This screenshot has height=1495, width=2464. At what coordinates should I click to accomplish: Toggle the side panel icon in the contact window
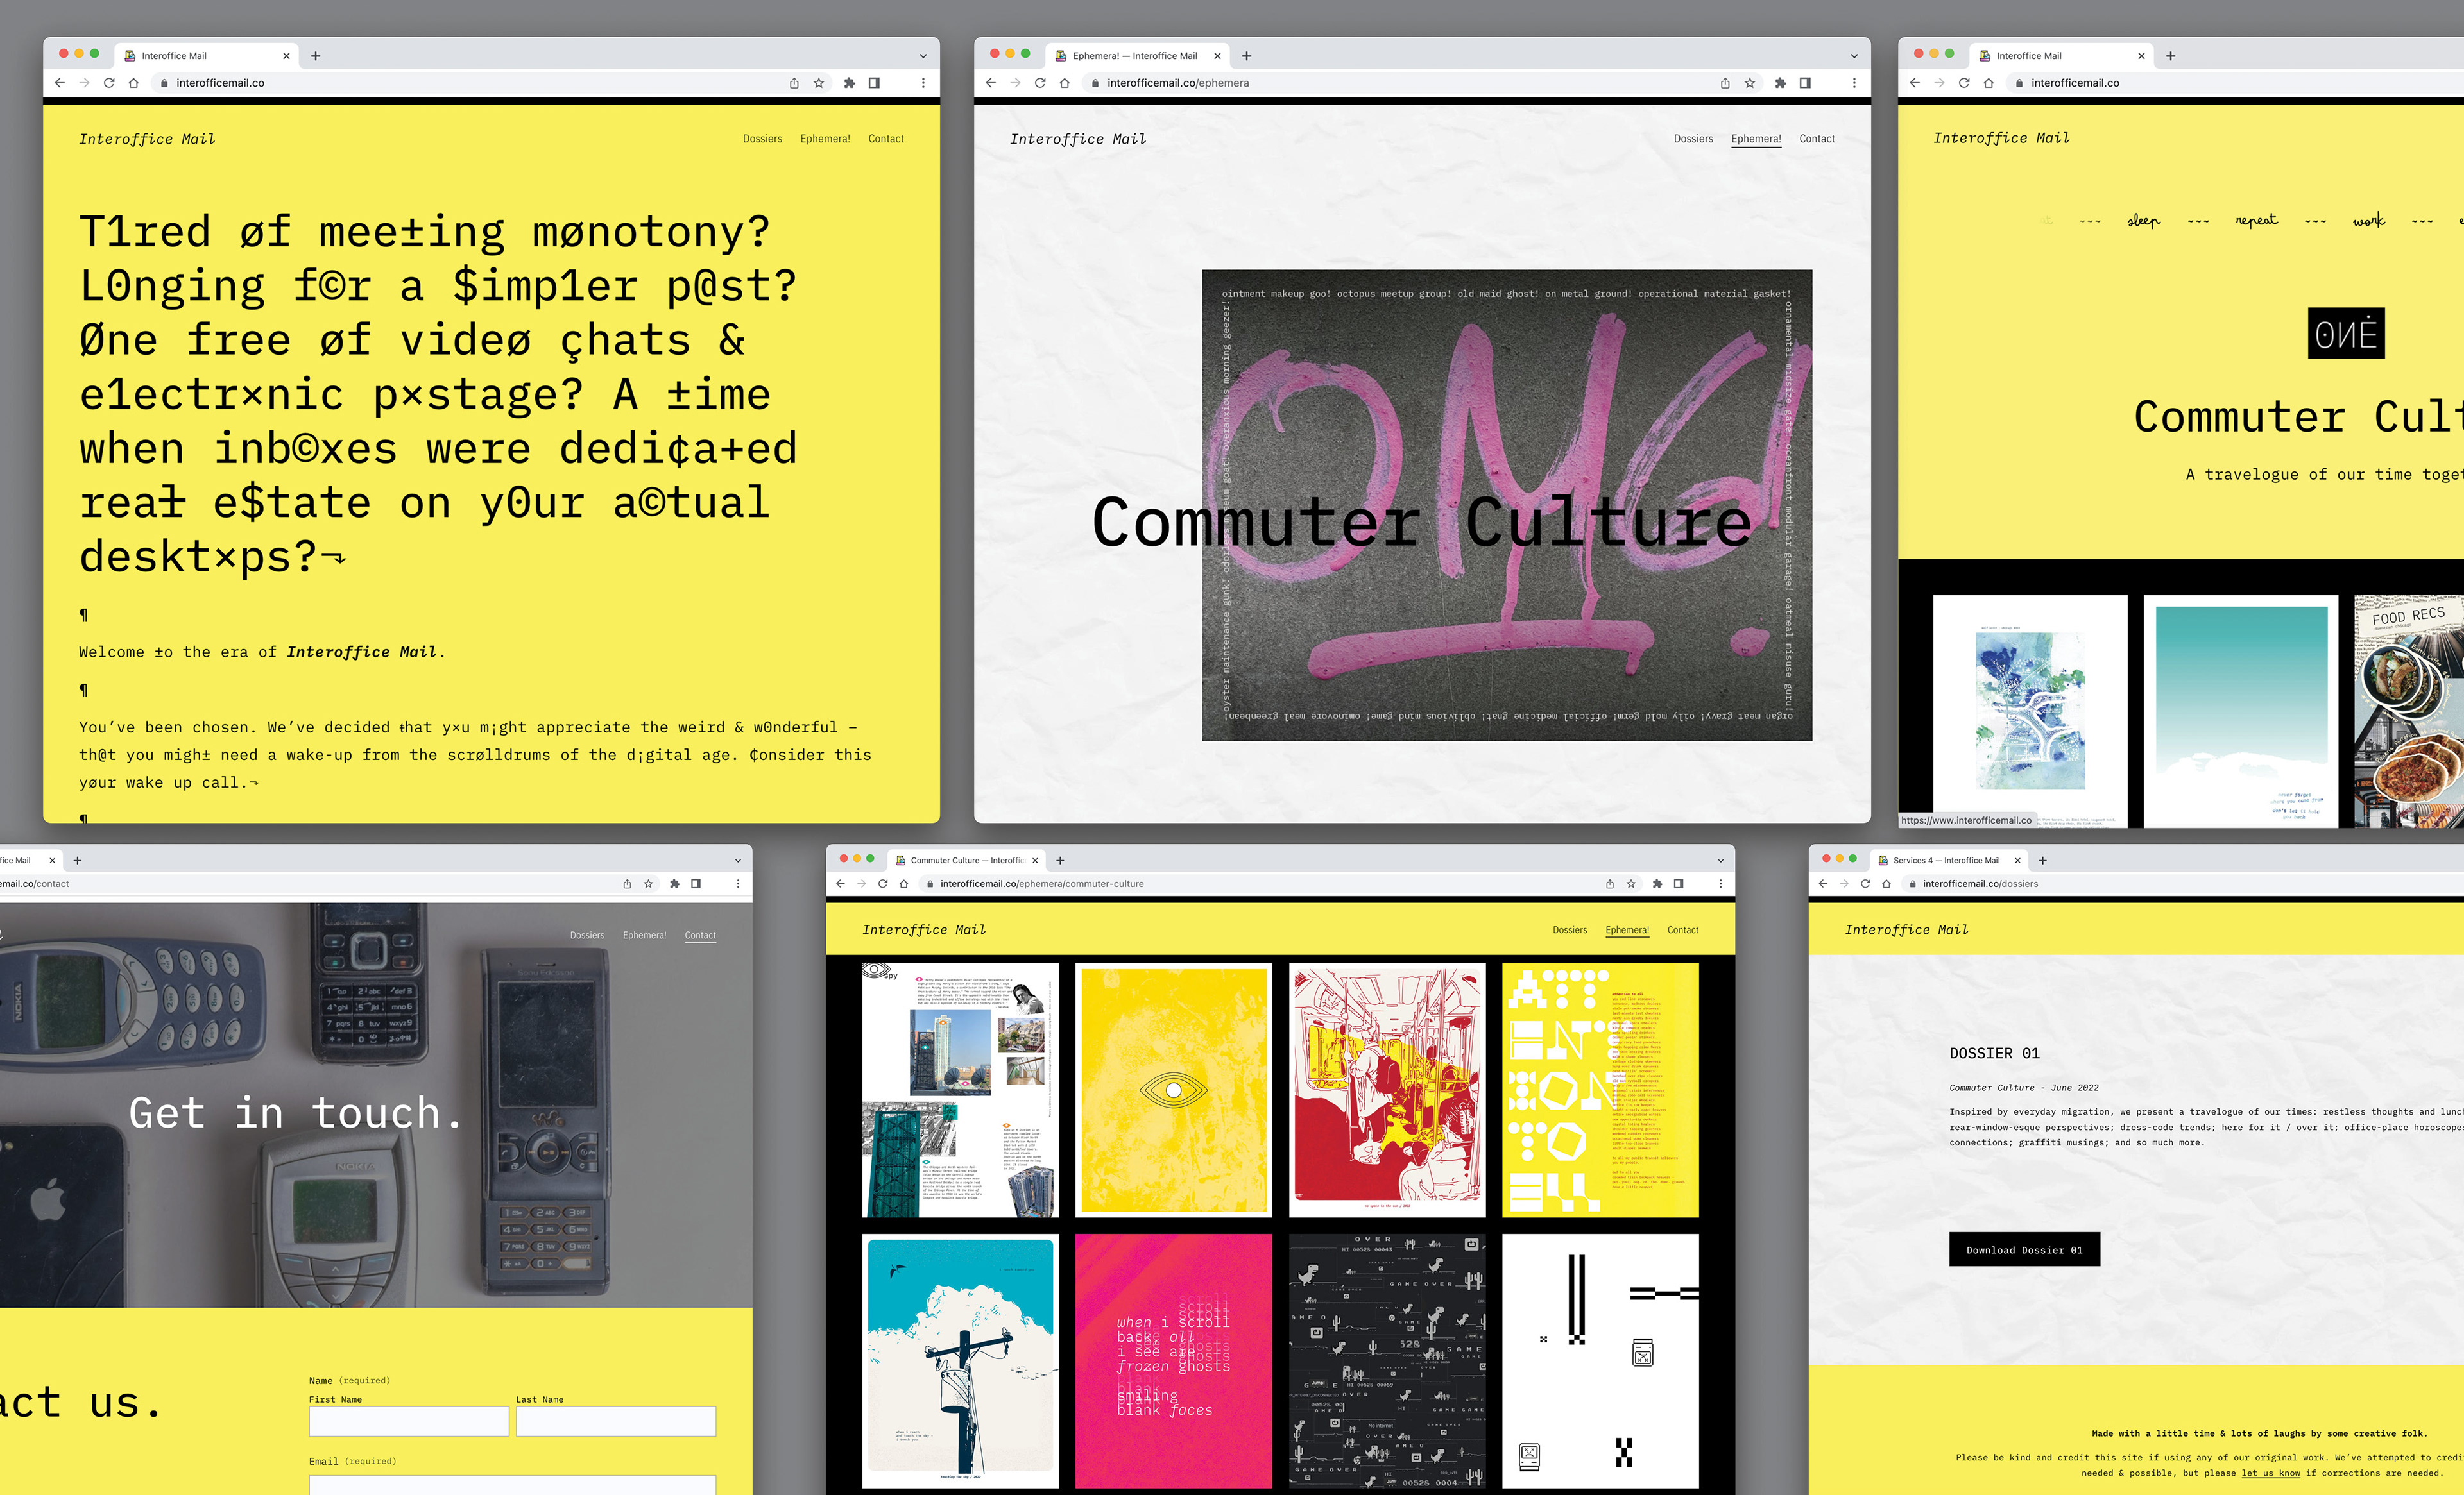(x=696, y=883)
